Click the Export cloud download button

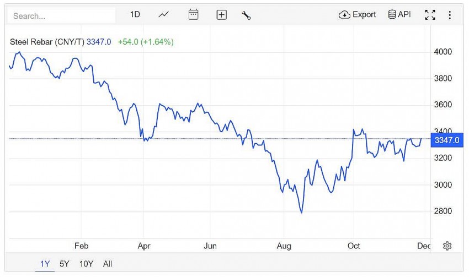point(357,15)
